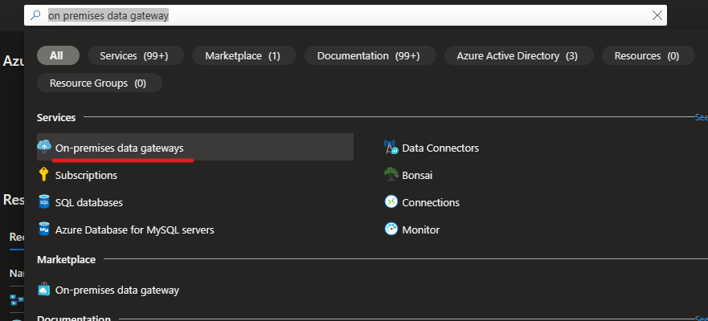Select the Resource Groups (0) filter
This screenshot has width=708, height=321.
click(100, 83)
